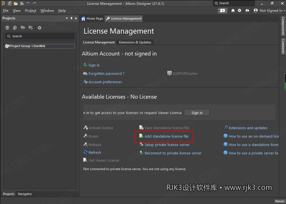Open the View menu
Viewport: 286px width, 204px height.
[17, 11]
